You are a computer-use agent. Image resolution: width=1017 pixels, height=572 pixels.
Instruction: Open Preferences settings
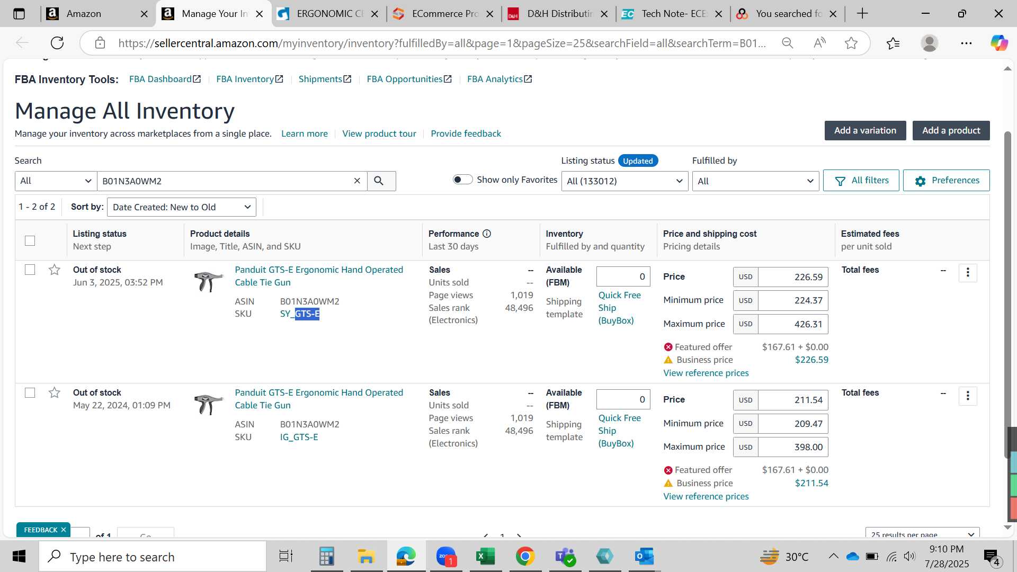click(946, 181)
